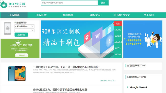166x93 pixels.
Task: Select the 关于我们 nav item
Action: tap(149, 15)
